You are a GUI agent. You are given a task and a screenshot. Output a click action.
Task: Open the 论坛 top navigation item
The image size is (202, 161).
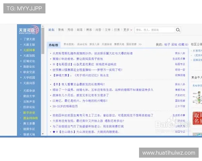(x=52, y=30)
